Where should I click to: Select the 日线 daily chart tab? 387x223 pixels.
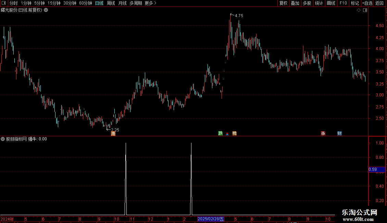(99, 3)
